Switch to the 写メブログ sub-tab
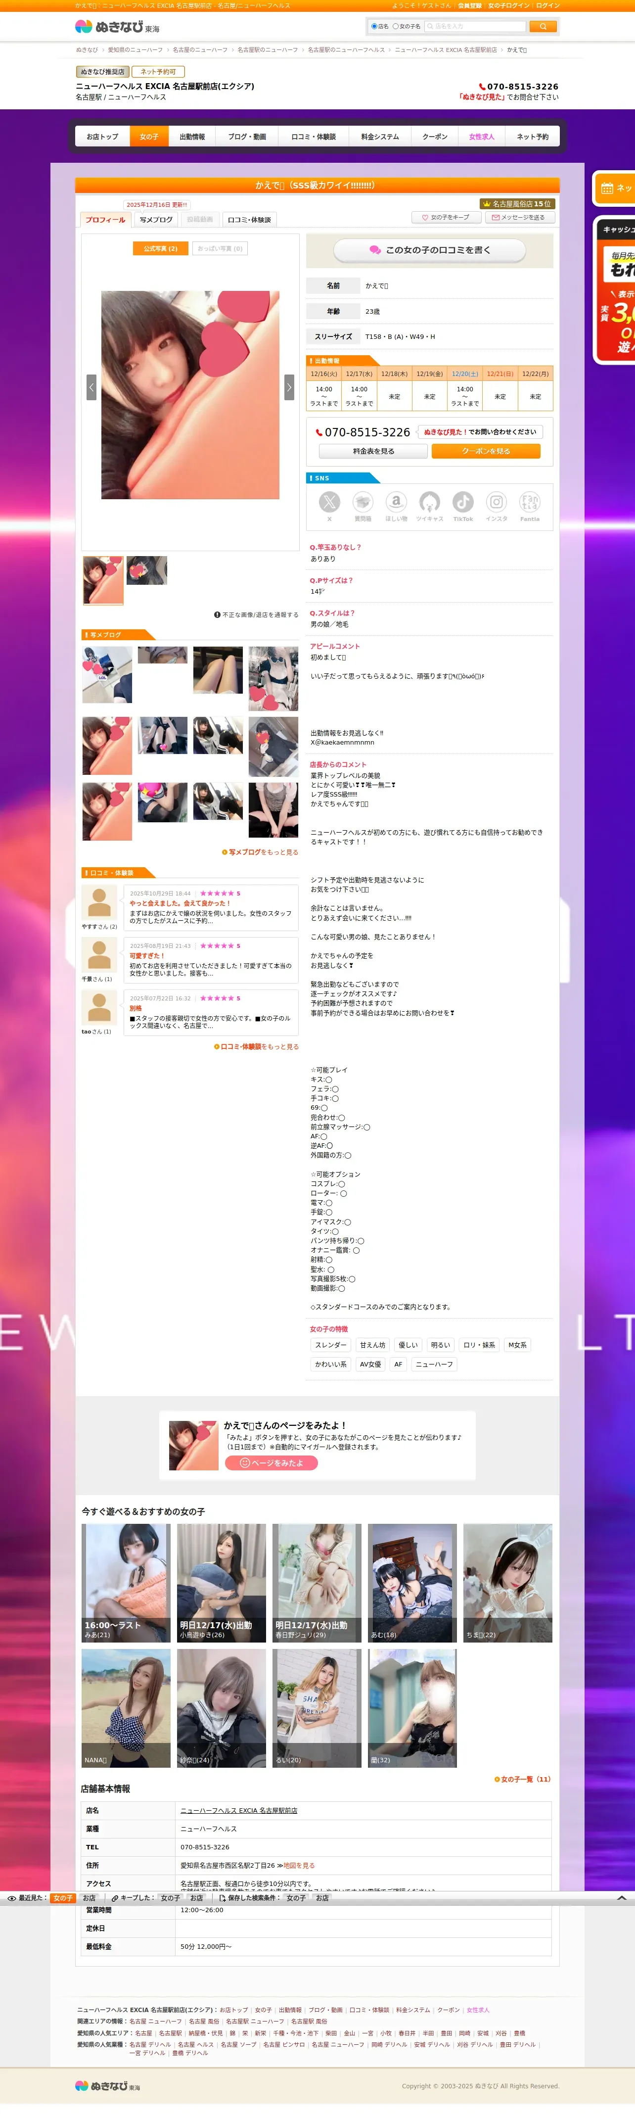This screenshot has width=635, height=2118. 156,220
